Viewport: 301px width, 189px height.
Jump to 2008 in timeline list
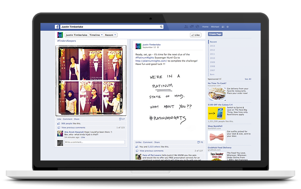click(x=212, y=66)
